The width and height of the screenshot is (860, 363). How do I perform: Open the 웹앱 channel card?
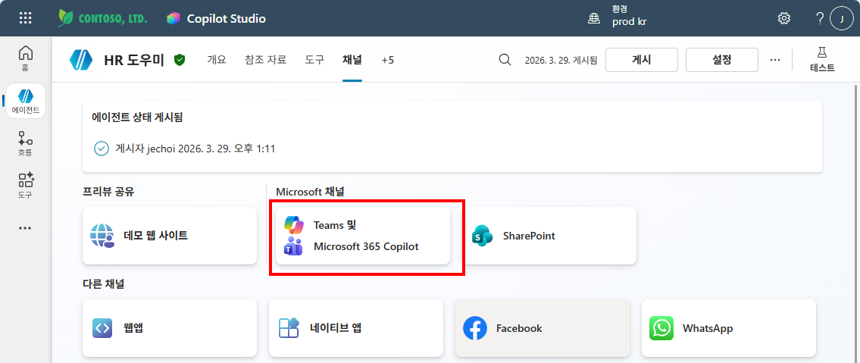coord(170,328)
